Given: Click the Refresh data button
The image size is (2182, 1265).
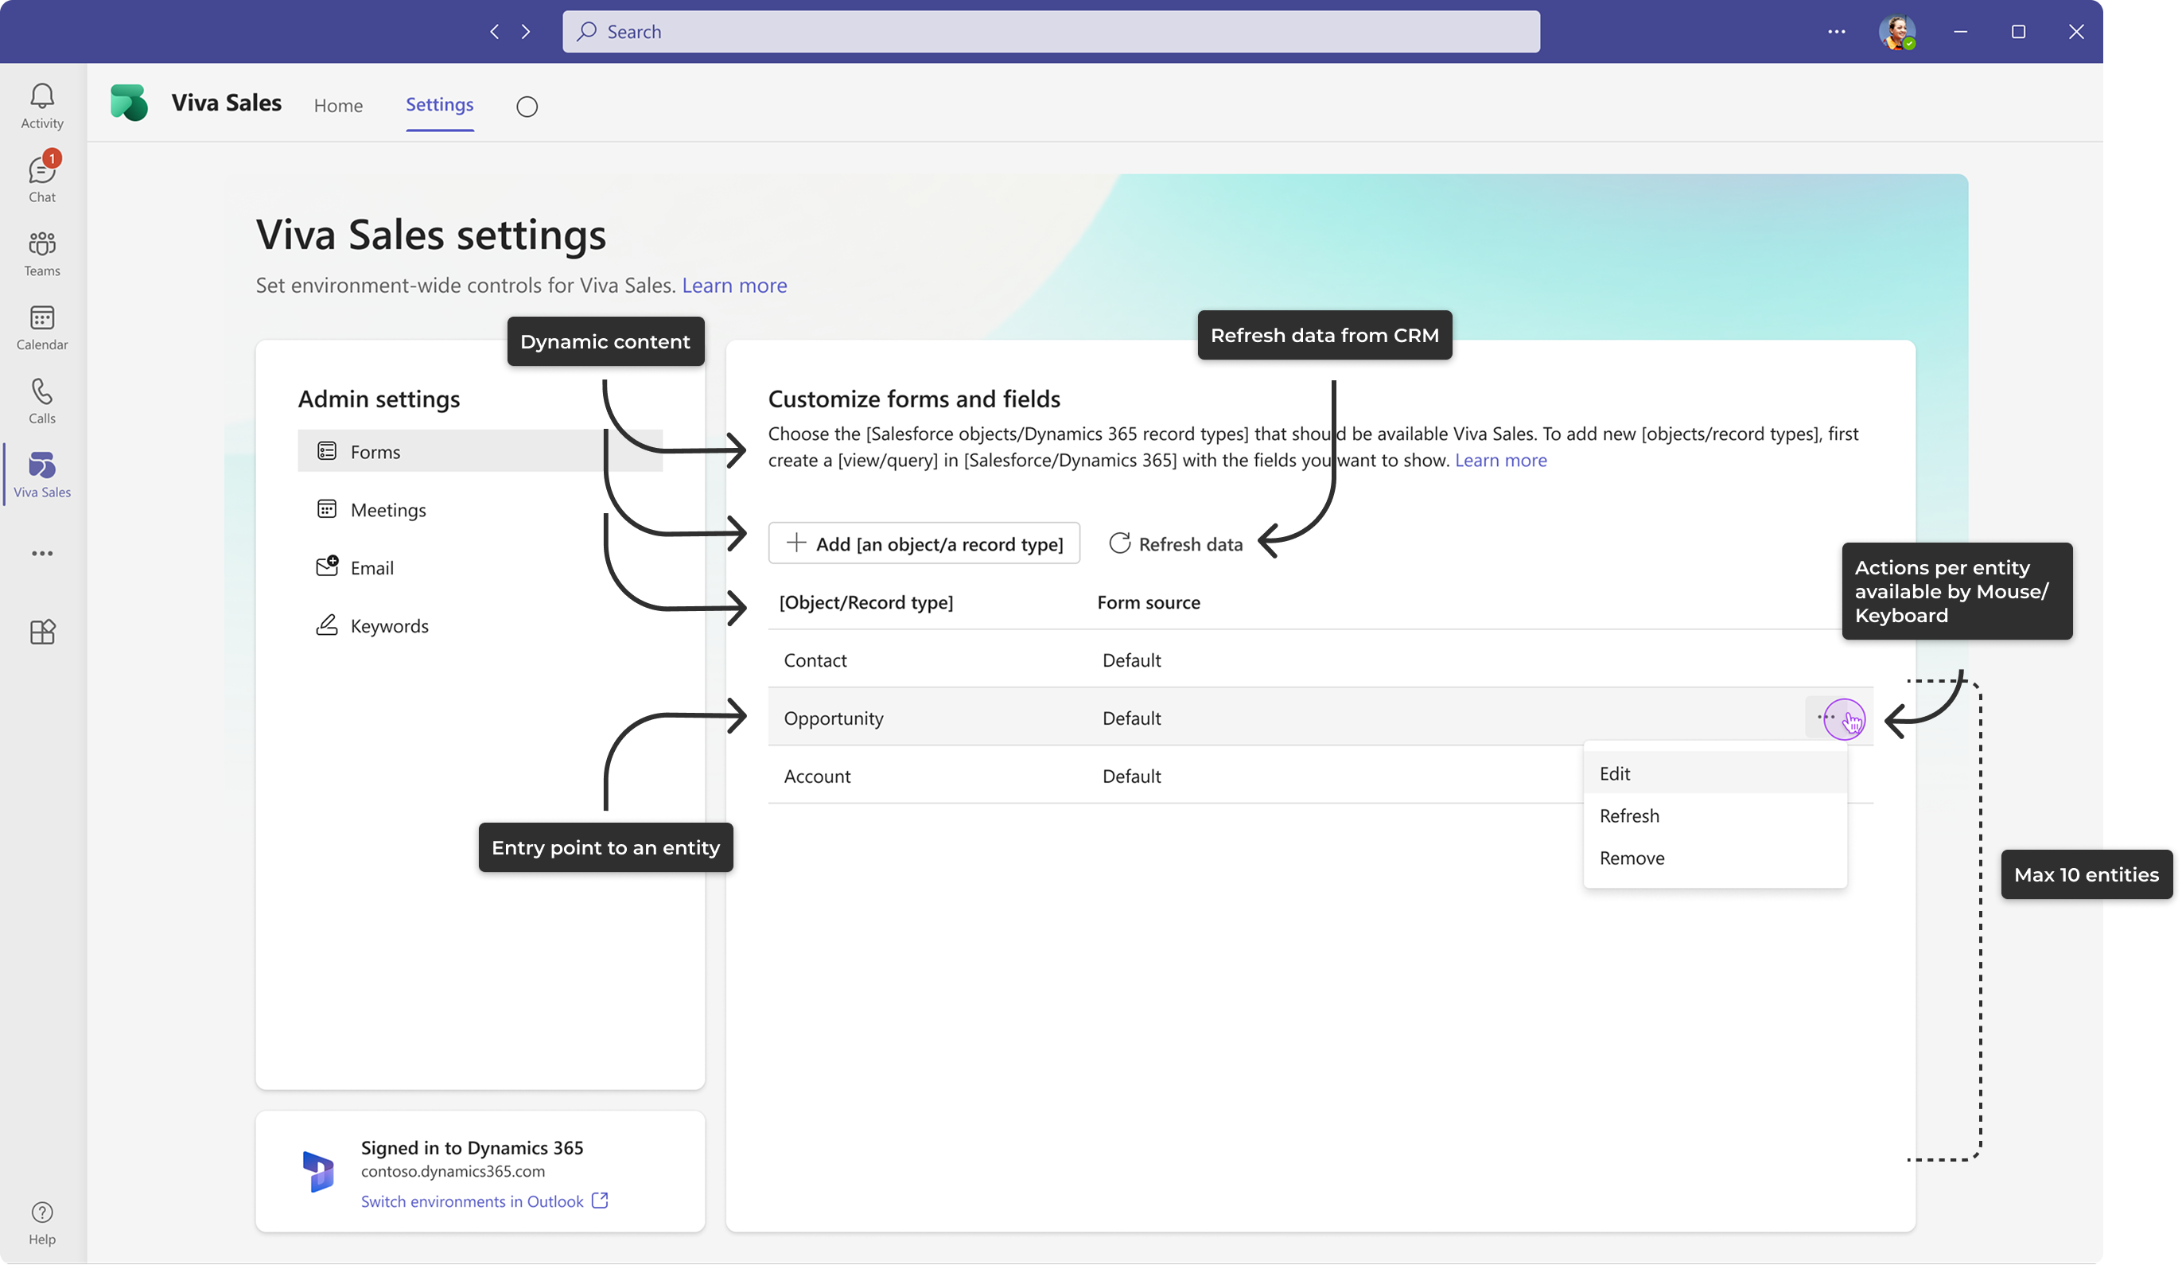Looking at the screenshot, I should (1175, 543).
